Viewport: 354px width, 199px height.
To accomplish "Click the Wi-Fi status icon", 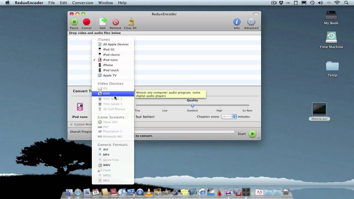I will click(x=337, y=3).
